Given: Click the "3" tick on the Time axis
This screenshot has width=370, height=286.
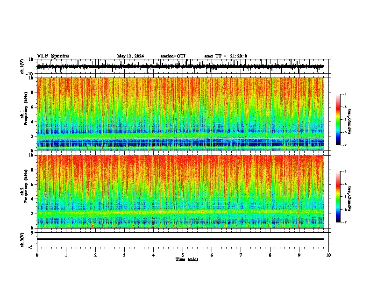Looking at the screenshot, I should [x=124, y=255].
